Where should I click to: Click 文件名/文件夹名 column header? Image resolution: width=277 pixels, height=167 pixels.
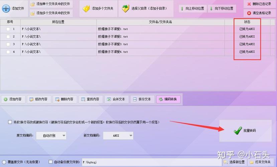coord(160,22)
